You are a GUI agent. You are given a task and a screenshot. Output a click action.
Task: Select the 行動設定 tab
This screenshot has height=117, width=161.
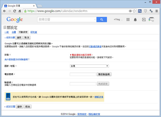[23, 32]
